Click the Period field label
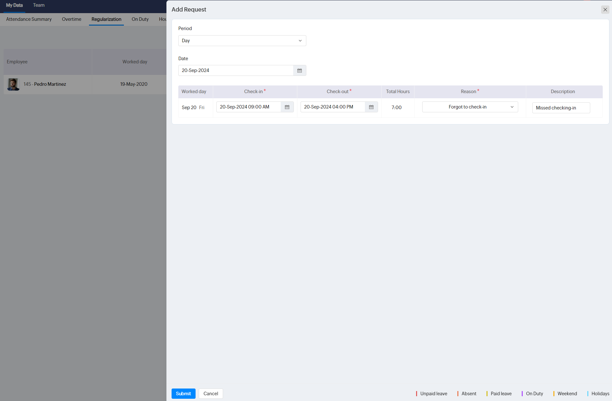612x401 pixels. point(185,28)
